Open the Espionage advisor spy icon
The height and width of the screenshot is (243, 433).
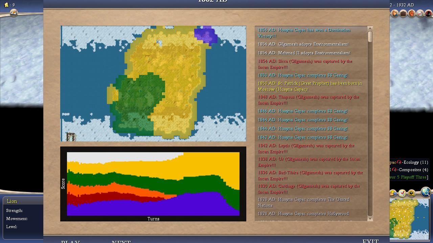point(428,14)
